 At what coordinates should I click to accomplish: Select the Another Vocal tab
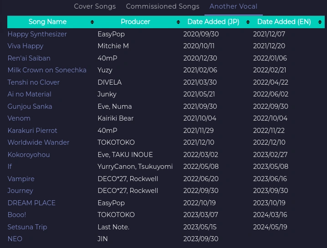[233, 6]
